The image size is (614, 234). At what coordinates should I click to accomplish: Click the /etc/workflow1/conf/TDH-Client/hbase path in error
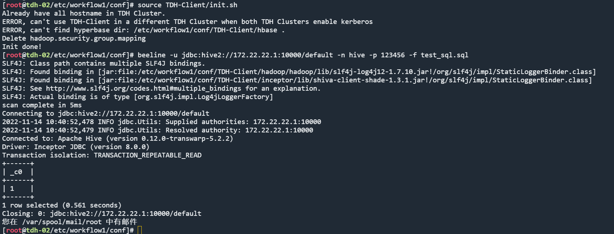pyautogui.click(x=206, y=30)
